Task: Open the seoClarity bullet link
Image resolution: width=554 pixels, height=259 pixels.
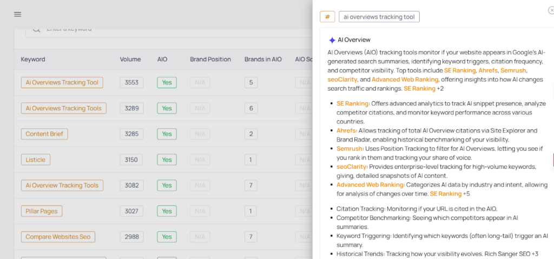Action: [352, 167]
